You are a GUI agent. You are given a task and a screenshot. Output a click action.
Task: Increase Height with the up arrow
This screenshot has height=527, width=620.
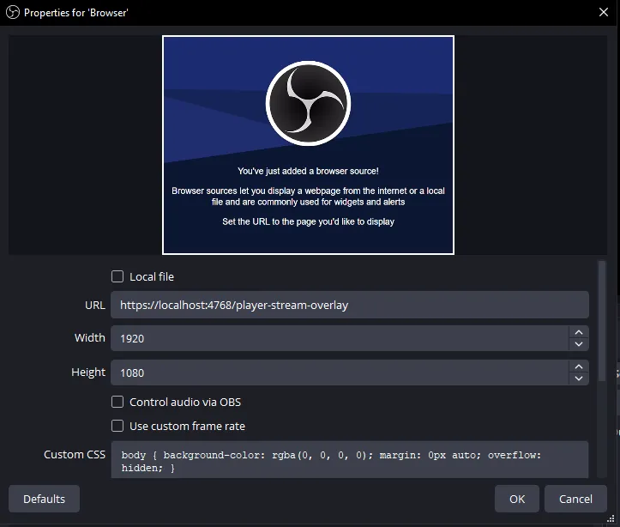click(579, 366)
